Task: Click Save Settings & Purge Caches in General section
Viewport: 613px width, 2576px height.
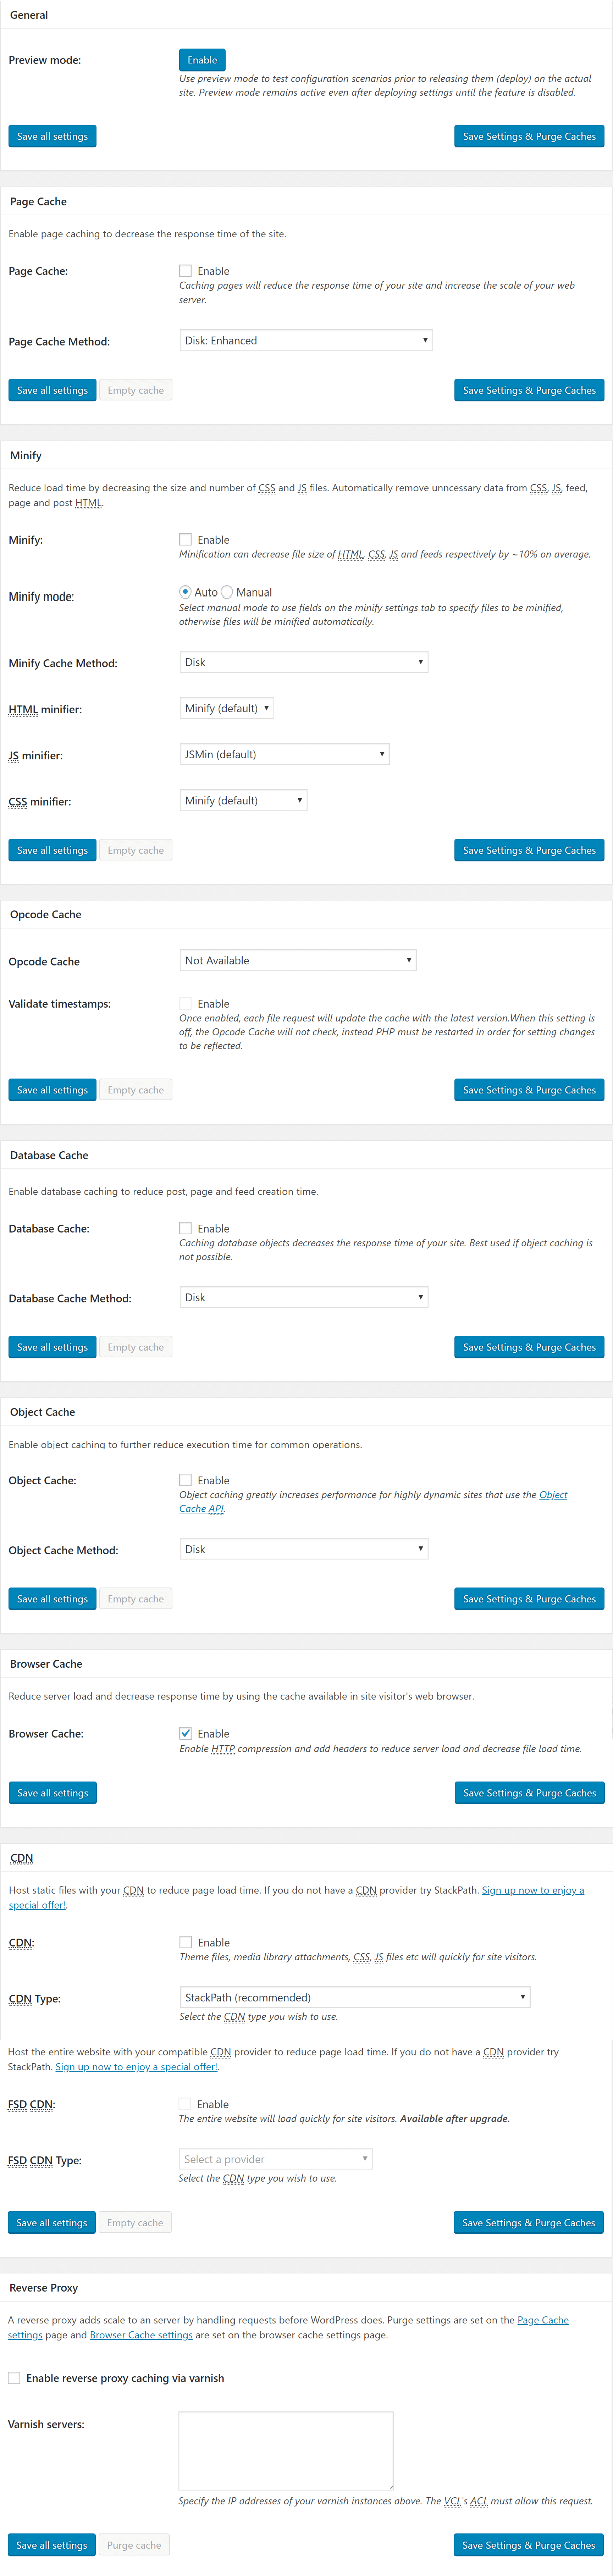Action: point(529,136)
